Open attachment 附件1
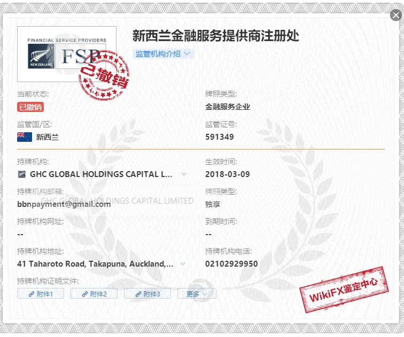 point(41,294)
